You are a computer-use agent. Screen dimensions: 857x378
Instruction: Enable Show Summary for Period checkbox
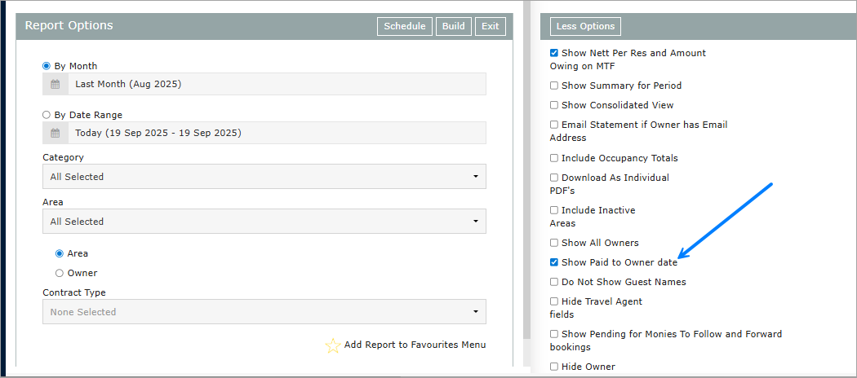(x=554, y=86)
